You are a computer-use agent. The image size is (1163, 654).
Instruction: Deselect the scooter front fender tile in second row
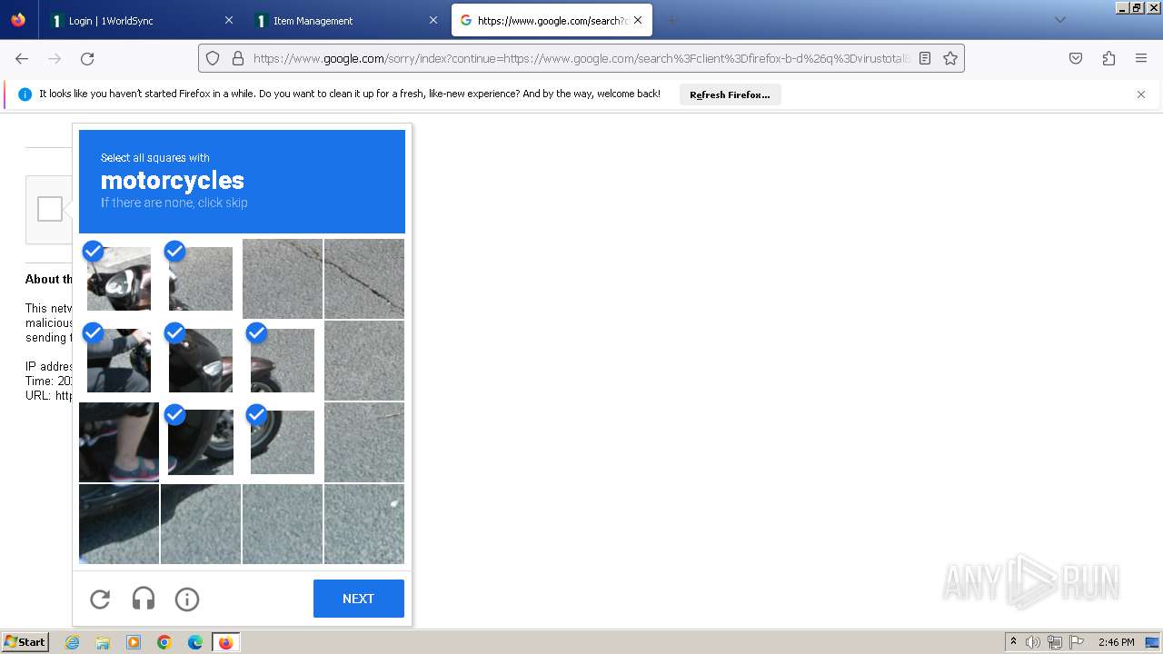click(283, 361)
